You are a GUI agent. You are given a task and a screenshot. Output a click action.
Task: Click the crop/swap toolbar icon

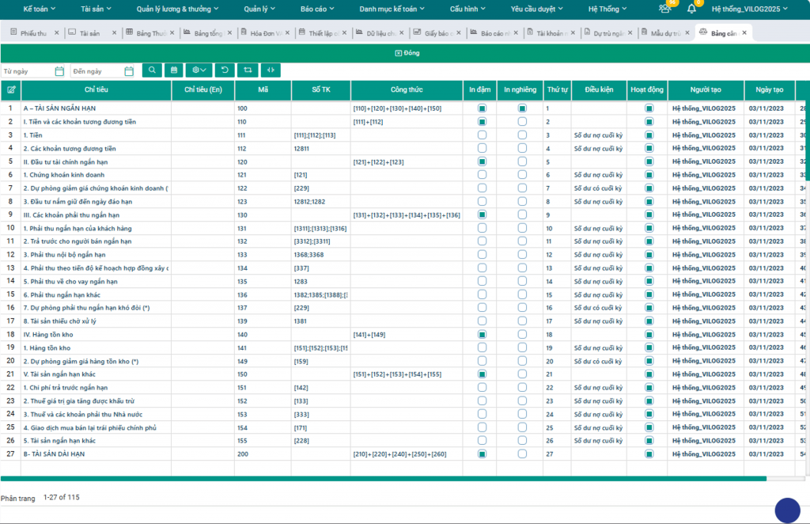(248, 70)
